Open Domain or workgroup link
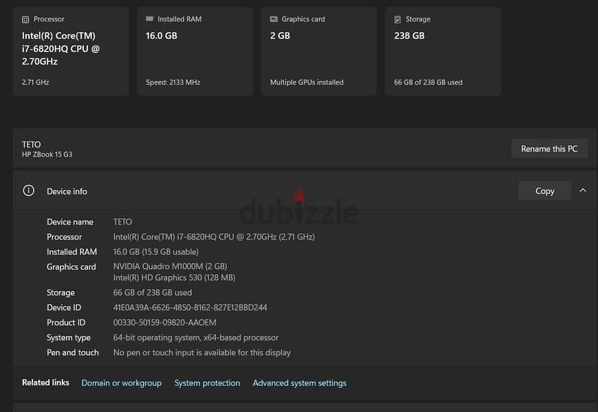 pos(122,383)
